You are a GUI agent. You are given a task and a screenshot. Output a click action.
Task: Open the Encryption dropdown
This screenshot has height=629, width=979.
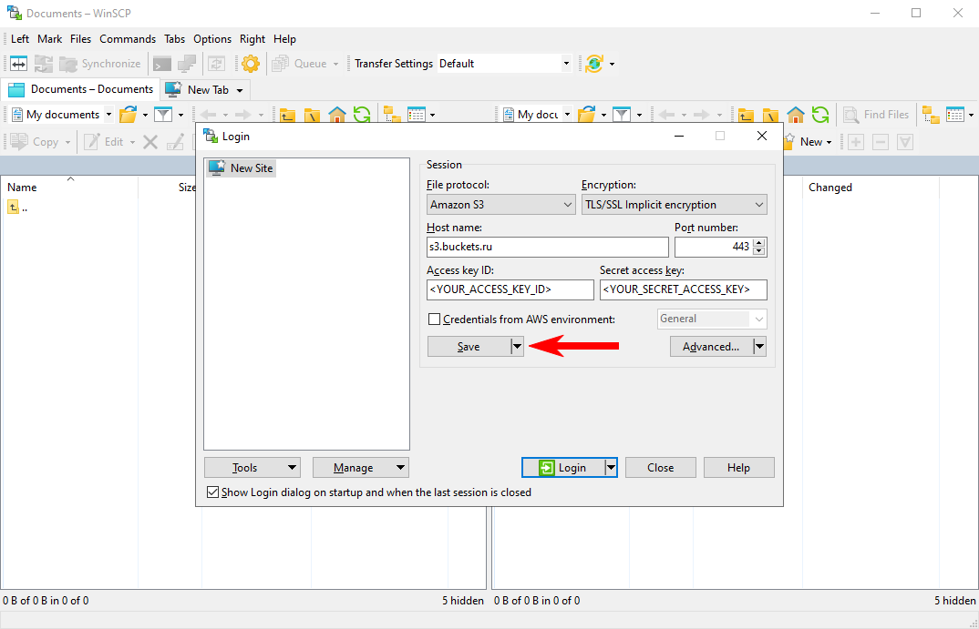coord(675,205)
